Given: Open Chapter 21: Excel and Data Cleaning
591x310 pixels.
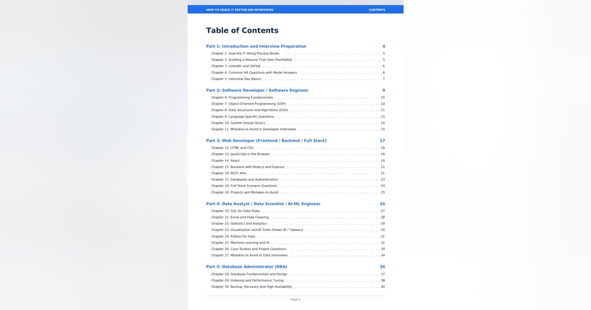Looking at the screenshot, I should pos(240,218).
